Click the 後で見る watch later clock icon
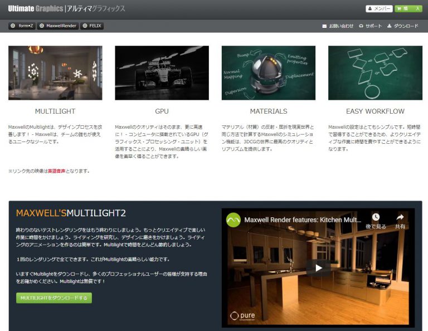The height and width of the screenshot is (331, 428). [x=376, y=217]
